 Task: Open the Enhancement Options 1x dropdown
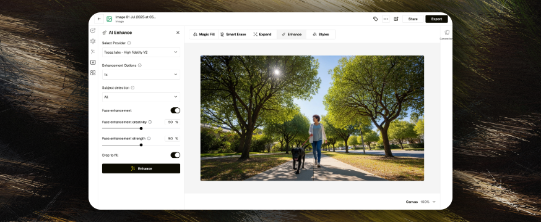(x=141, y=75)
